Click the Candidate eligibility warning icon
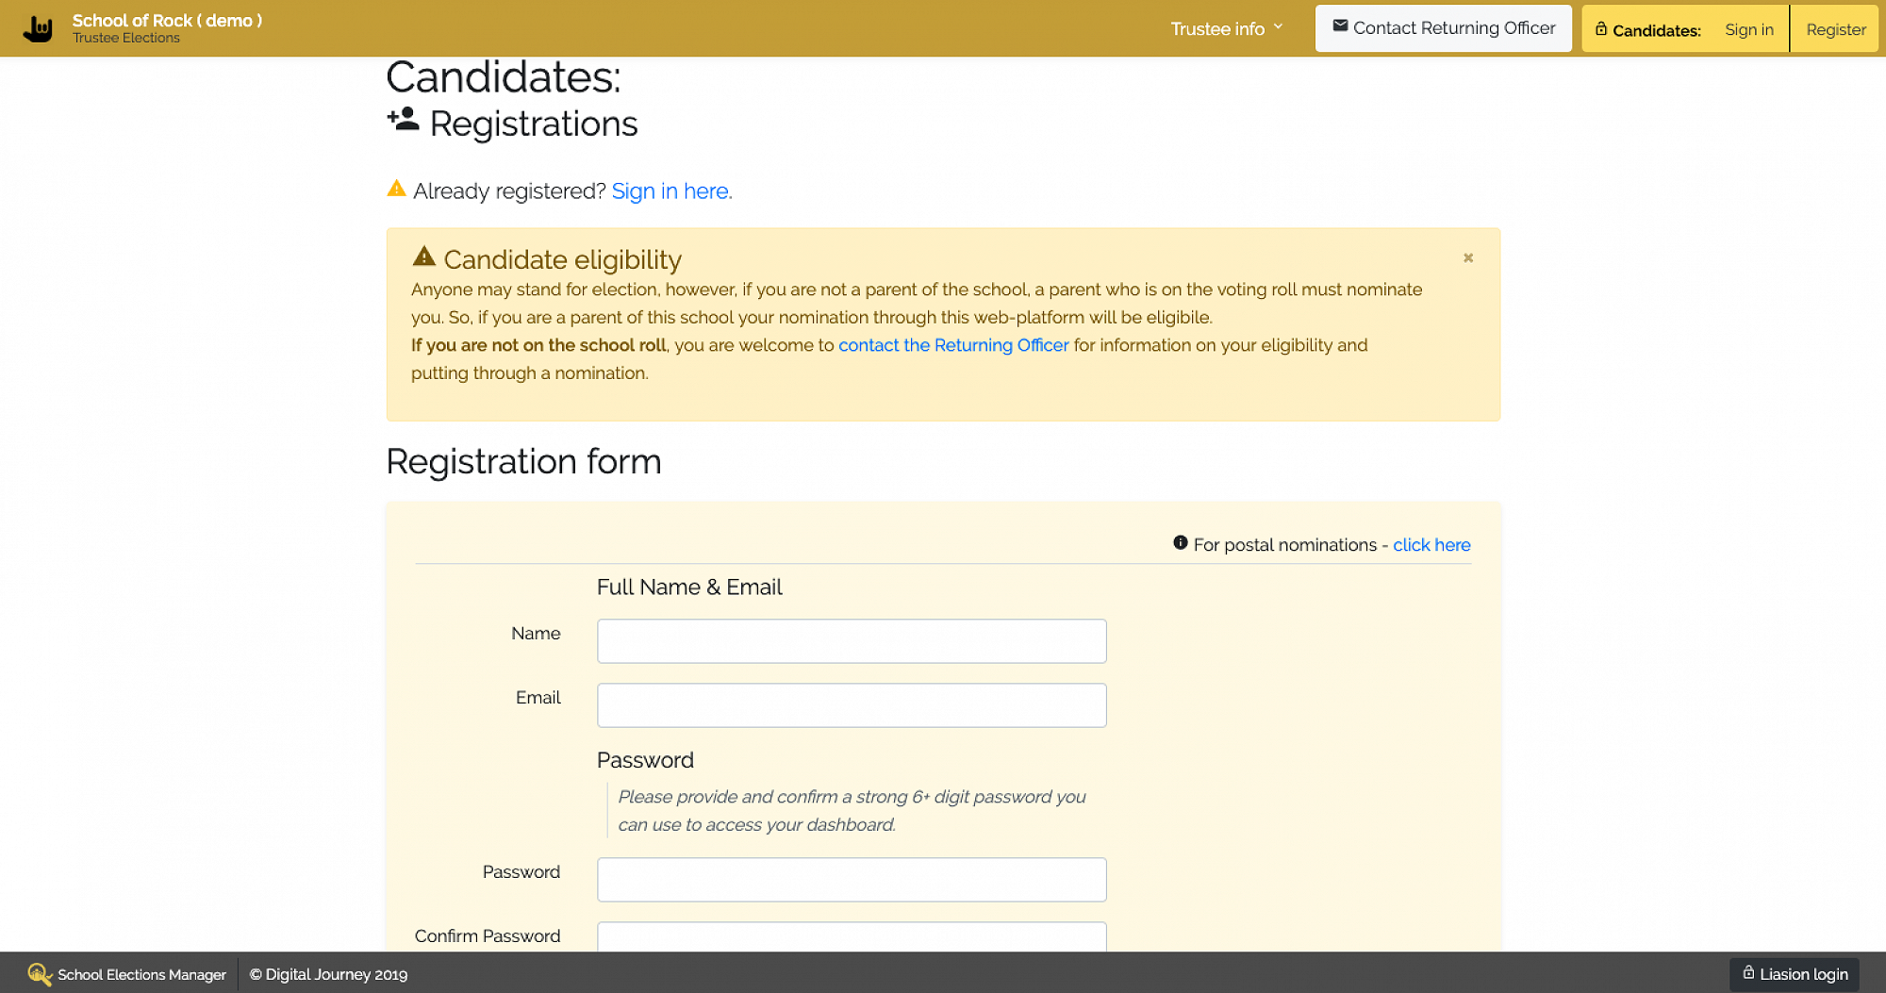The image size is (1886, 993). (424, 257)
